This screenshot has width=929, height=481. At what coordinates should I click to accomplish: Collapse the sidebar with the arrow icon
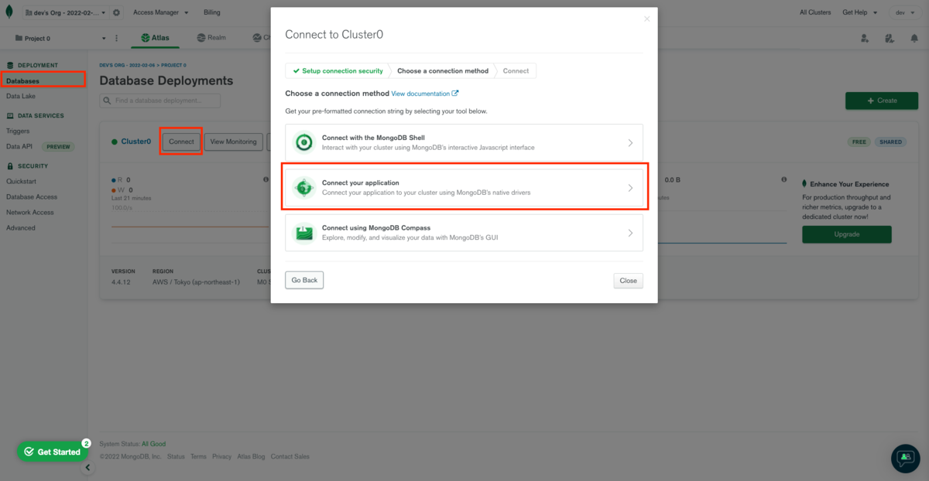point(87,468)
